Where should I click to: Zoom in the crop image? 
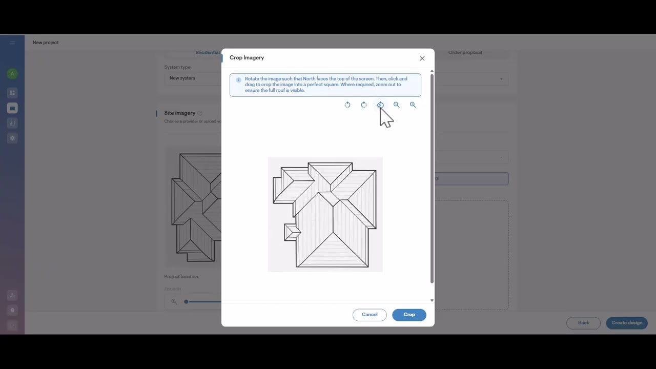(413, 105)
